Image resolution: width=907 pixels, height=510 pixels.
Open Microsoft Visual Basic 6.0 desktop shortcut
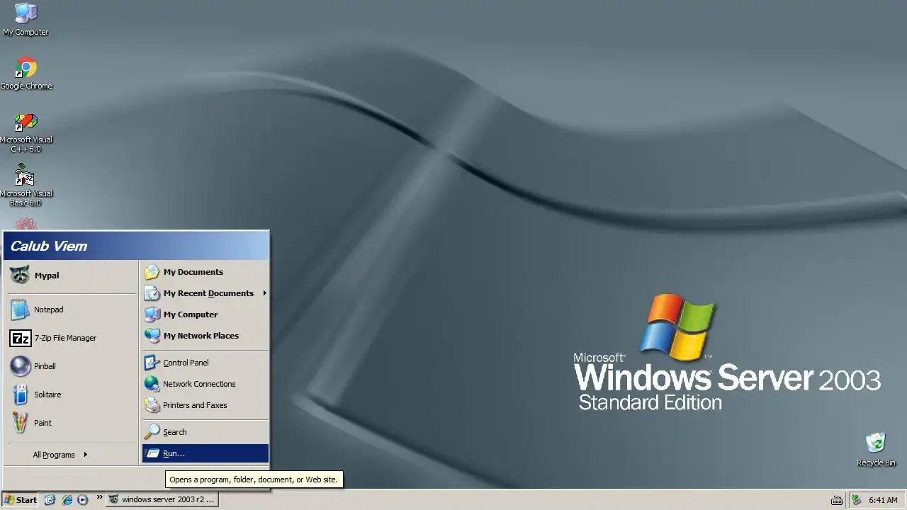tap(26, 186)
